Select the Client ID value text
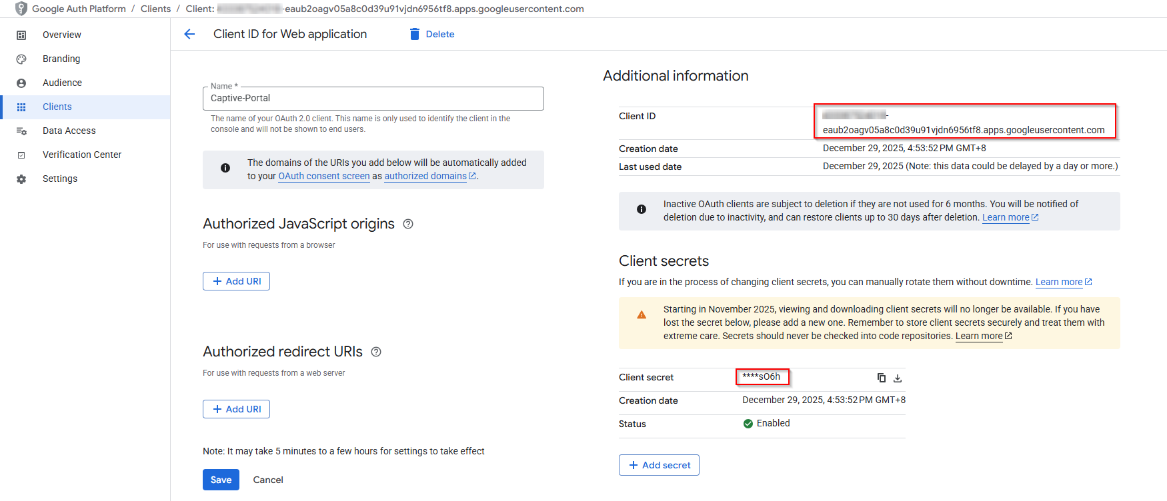Screen dimensions: 1167x501 click(x=964, y=123)
